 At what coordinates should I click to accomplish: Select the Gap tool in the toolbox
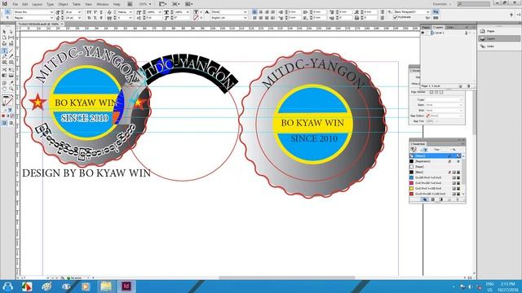11,38
